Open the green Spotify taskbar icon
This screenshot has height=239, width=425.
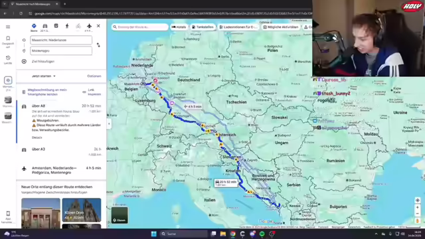coord(262,234)
